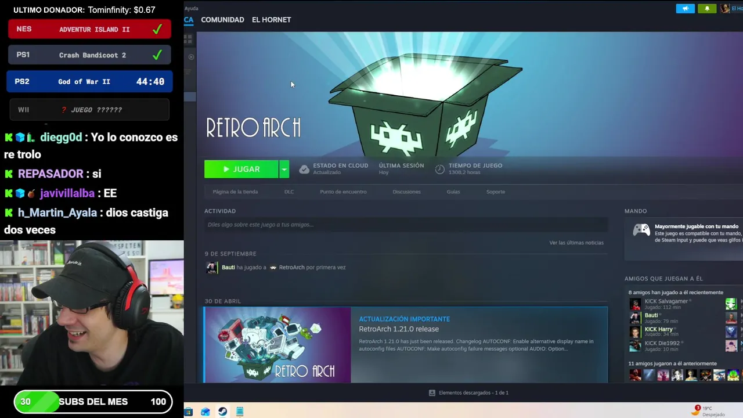Open the RetroArch 1.21.0 release headline

pyautogui.click(x=399, y=329)
